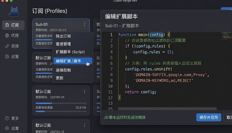The width and height of the screenshot is (232, 133).
Task: Choose 扩展脚本 (Script) from the context menu
Action: (73, 52)
